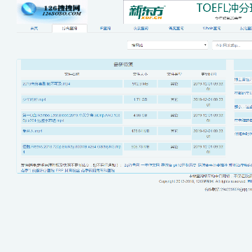Open the IP query navigation tab
The image size is (252, 252).
click(x=105, y=29)
